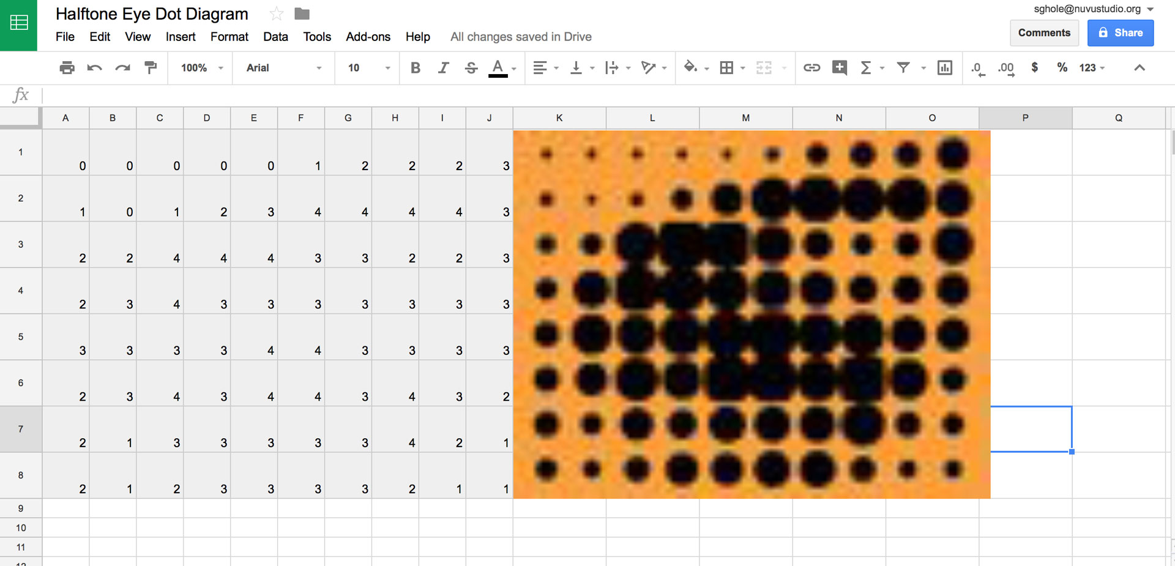Select cell A2 containing 1
The width and height of the screenshot is (1175, 566).
click(x=65, y=198)
